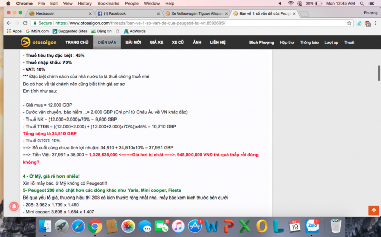Open MSN.com bookmark

(37, 31)
